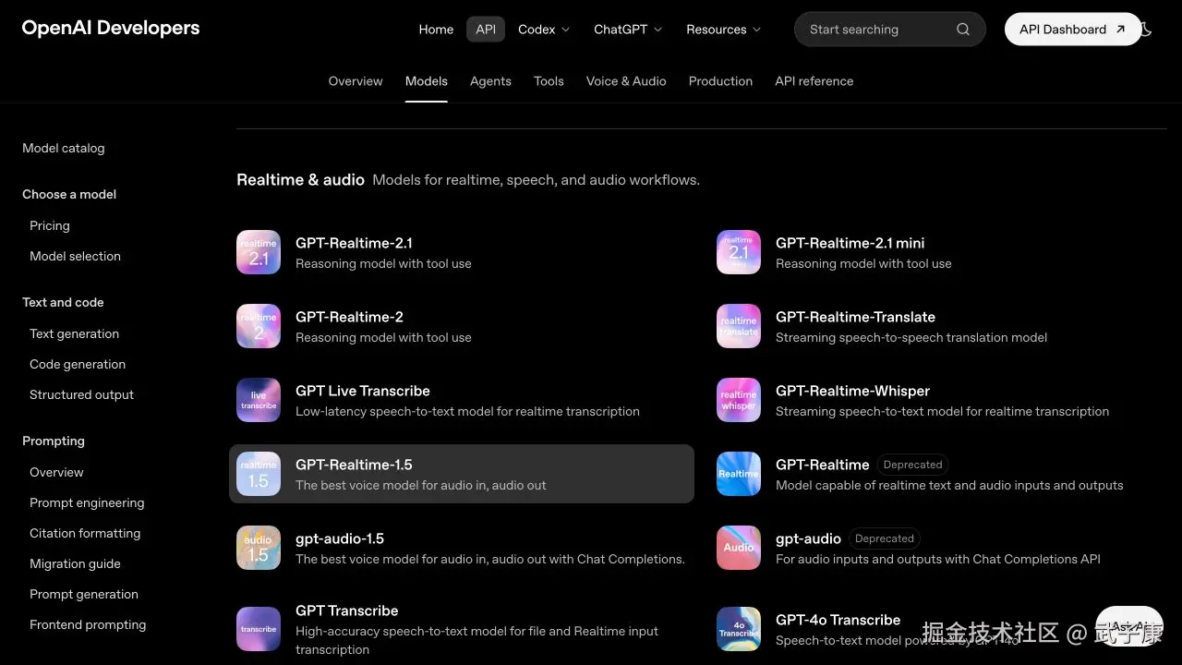Focus the Start searching field

point(890,30)
